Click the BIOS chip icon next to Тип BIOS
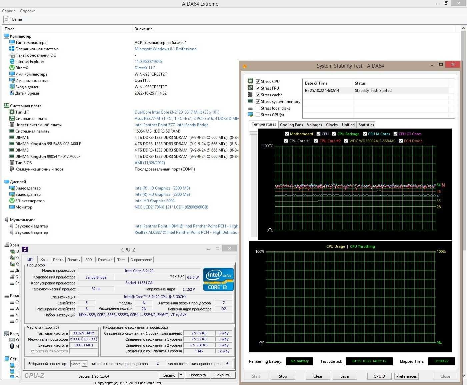 pyautogui.click(x=12, y=163)
